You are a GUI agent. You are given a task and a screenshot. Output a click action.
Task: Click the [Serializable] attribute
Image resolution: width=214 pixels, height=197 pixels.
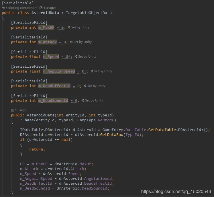pyautogui.click(x=18, y=3)
